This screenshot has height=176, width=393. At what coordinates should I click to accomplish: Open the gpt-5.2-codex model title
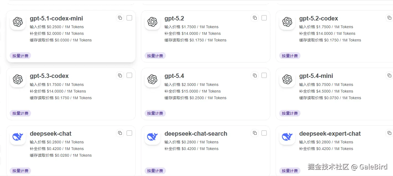point(318,19)
